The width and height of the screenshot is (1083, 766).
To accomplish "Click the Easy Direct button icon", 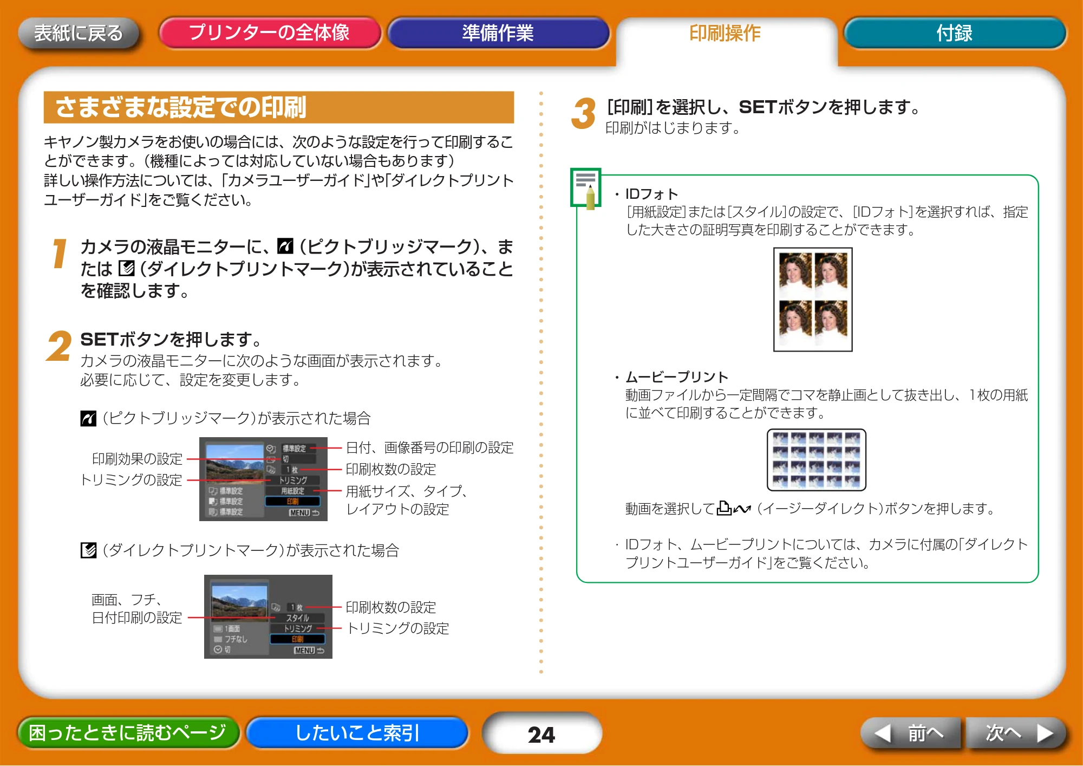I will (x=734, y=508).
